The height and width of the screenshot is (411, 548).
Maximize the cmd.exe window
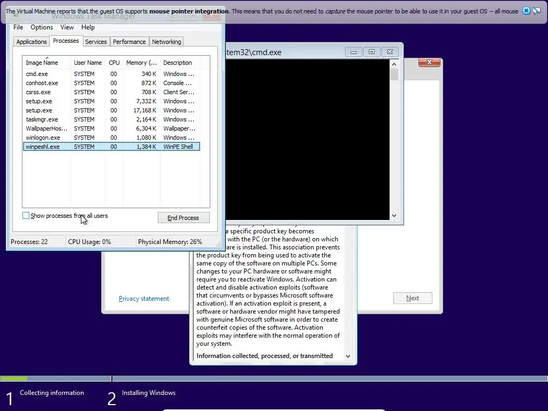[x=371, y=52]
